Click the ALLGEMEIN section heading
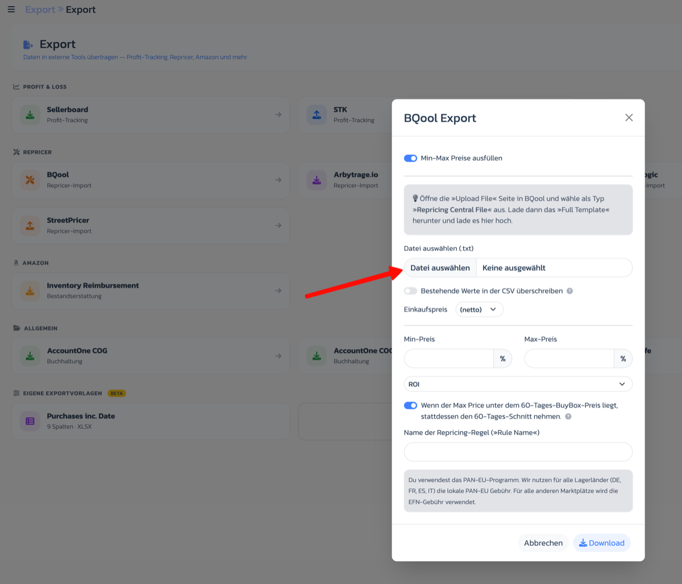The image size is (682, 584). point(40,329)
